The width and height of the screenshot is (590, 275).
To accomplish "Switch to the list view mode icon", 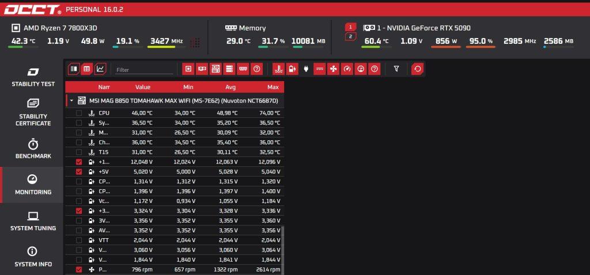I will click(x=74, y=69).
